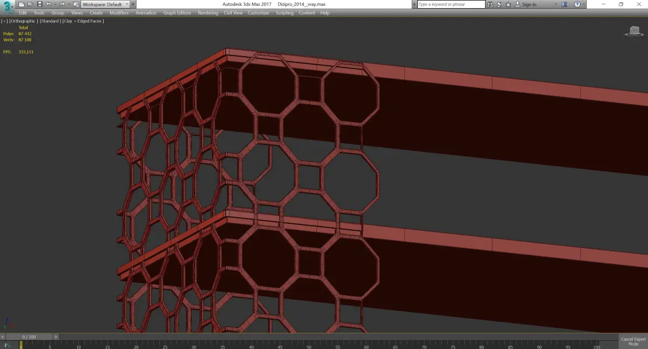This screenshot has height=349, width=648.
Task: Open the Rendering menu
Action: click(x=208, y=13)
